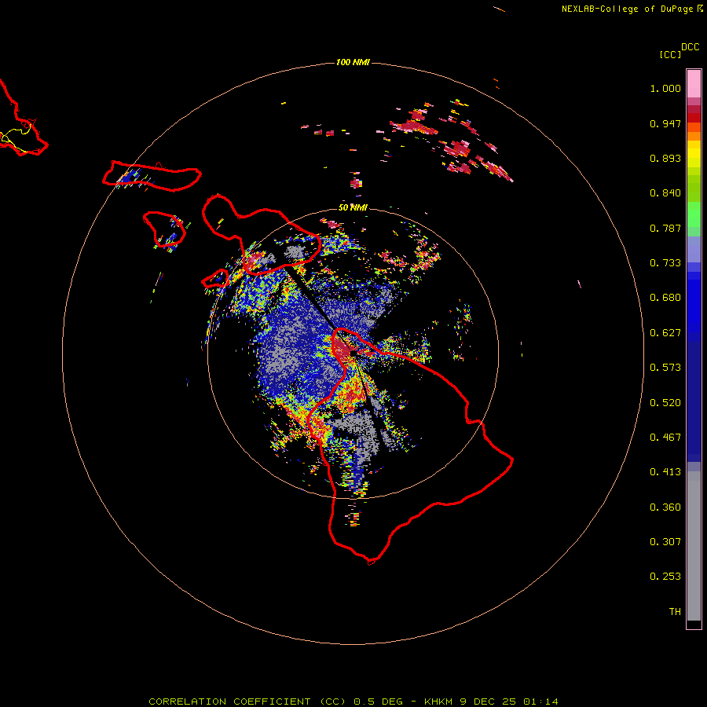Image resolution: width=707 pixels, height=707 pixels.
Task: Click the 0.733 value on the color scale
Action: click(x=665, y=263)
